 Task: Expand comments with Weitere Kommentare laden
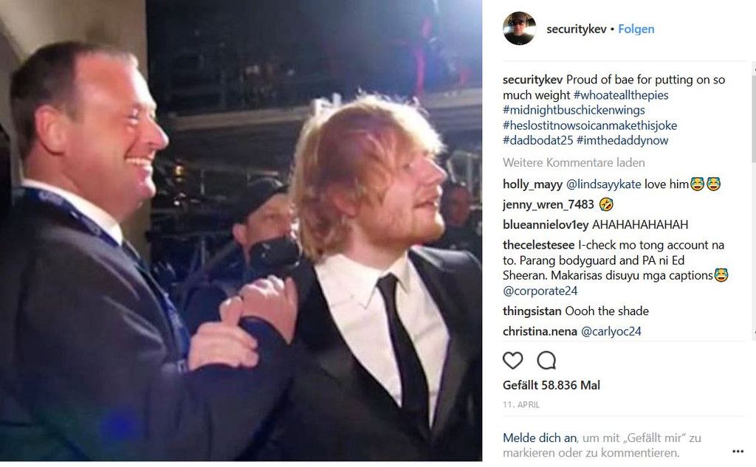pos(574,162)
